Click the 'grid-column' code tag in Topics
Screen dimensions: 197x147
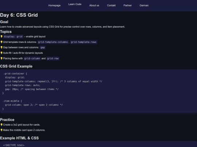pos(32,58)
